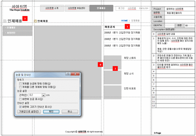Select the thumbnail next to 희망 소식
The image size is (196, 136).
pyautogui.click(x=113, y=77)
